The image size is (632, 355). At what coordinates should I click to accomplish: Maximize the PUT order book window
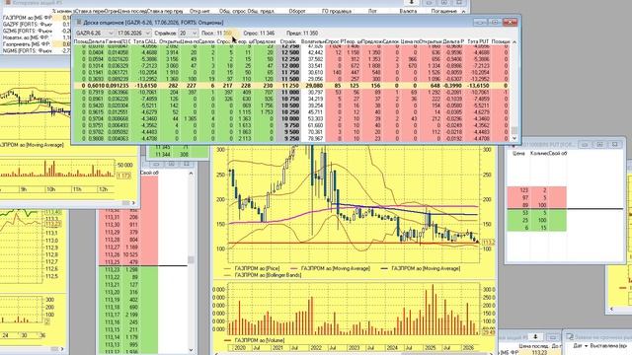coord(599,144)
